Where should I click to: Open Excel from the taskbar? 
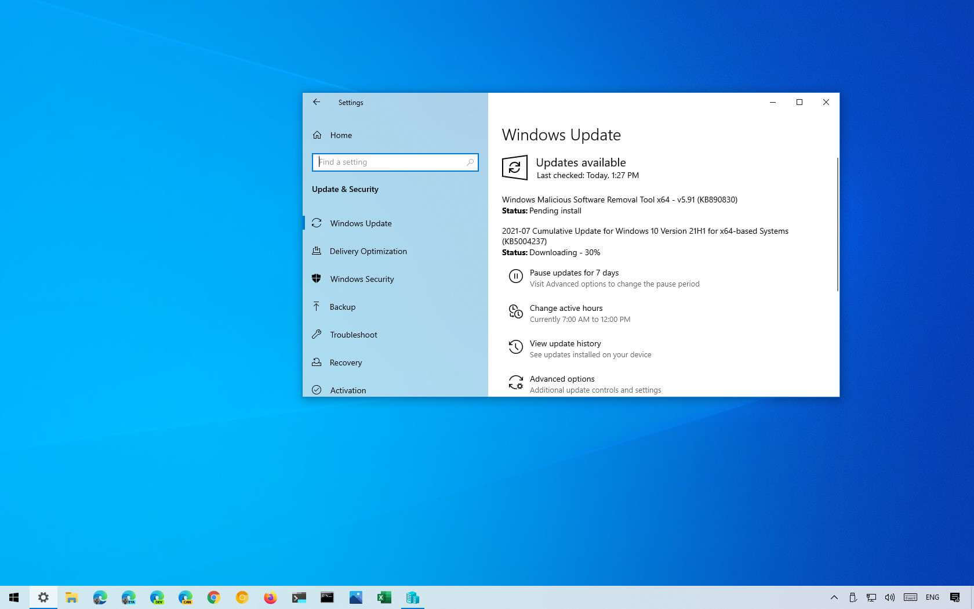click(x=384, y=597)
